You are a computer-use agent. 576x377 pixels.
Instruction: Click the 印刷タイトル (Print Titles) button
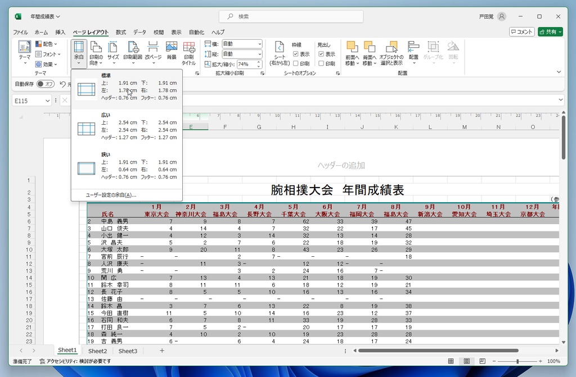(x=189, y=53)
